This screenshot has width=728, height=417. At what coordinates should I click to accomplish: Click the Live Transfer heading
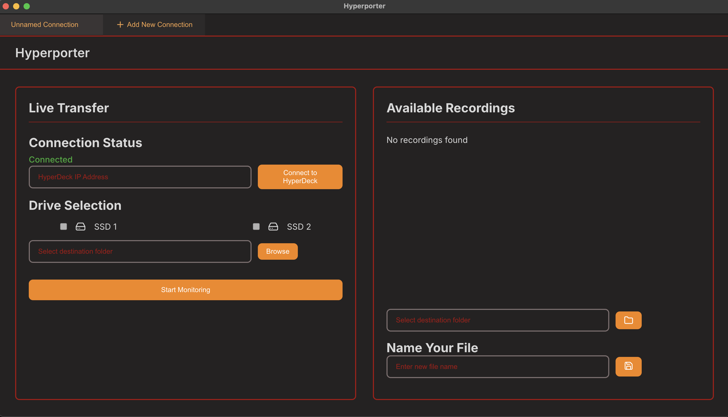[x=69, y=108]
